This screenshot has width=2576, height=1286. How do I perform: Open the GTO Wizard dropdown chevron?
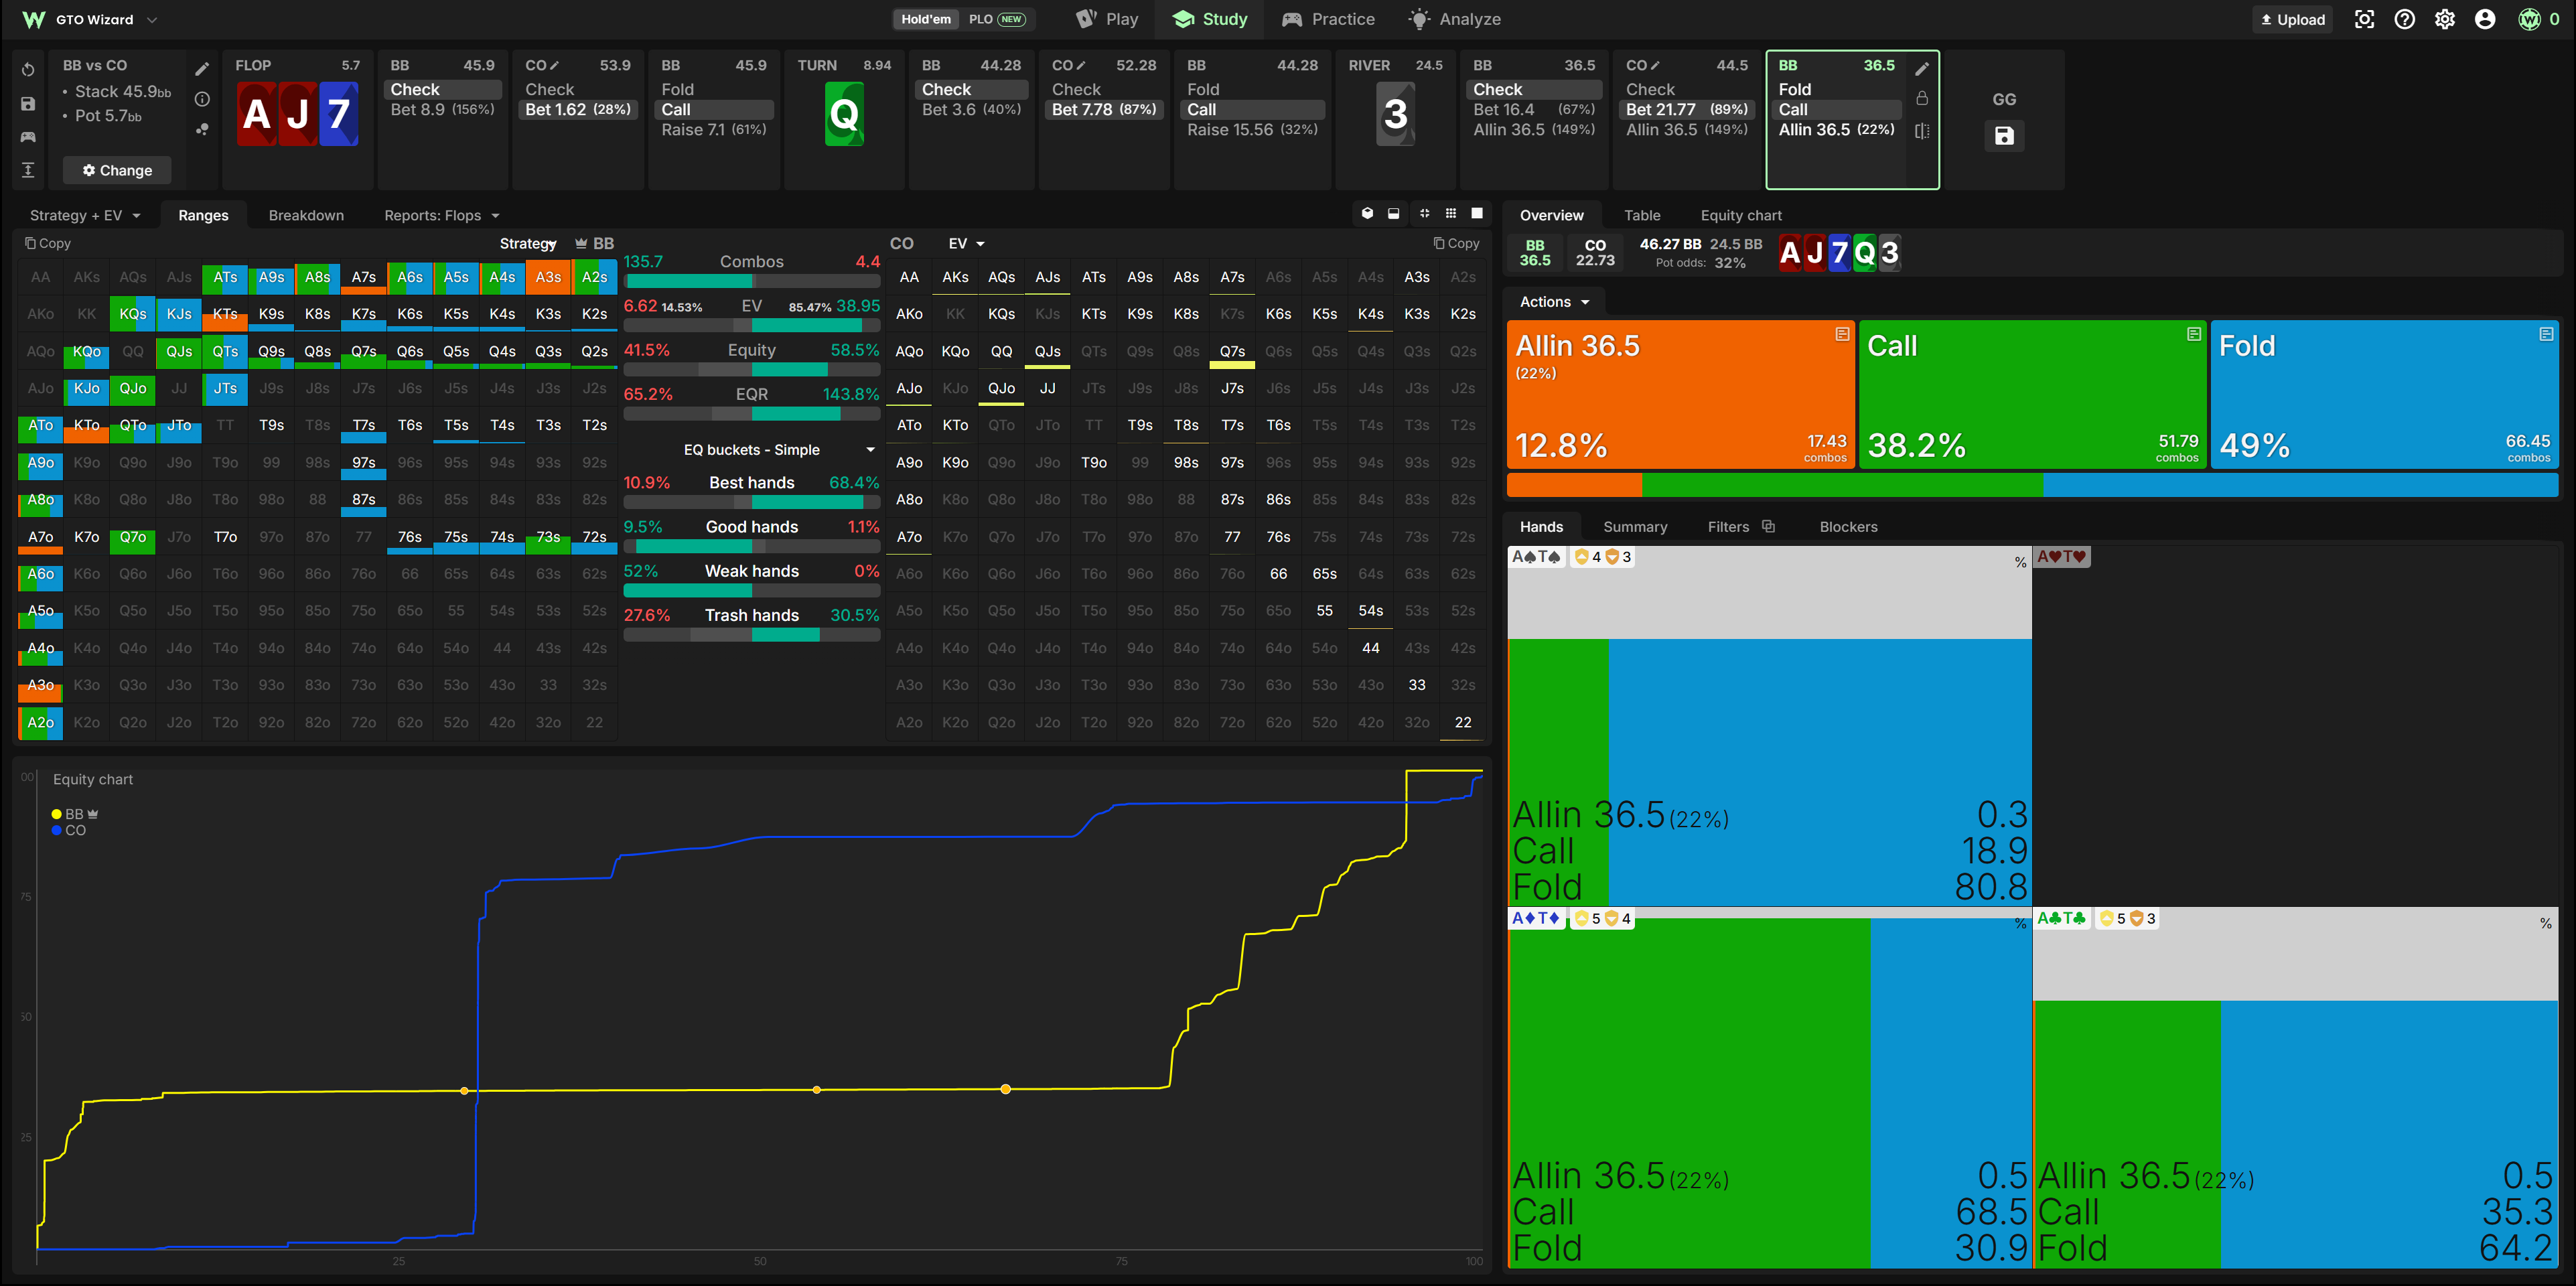coord(152,19)
